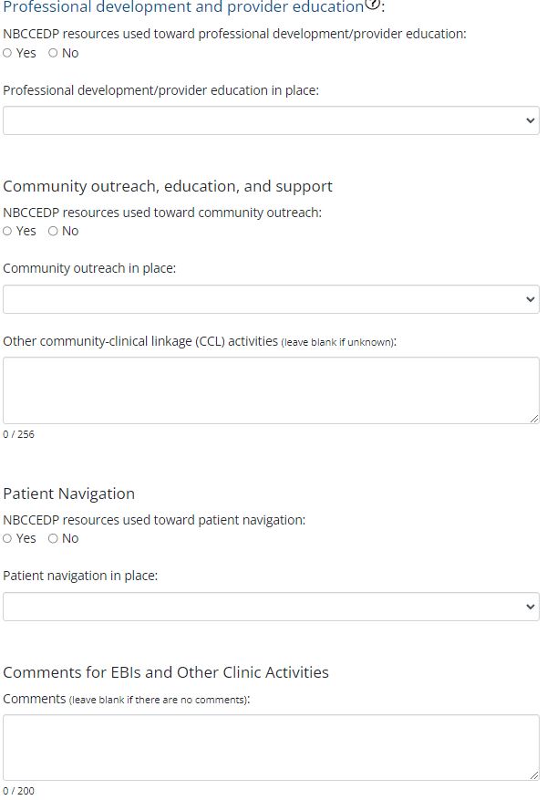Expand the Community outreach in place dropdown

[271, 299]
